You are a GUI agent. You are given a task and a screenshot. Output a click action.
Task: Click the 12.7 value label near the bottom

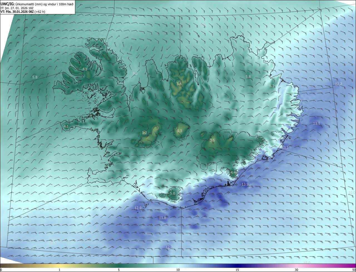169,247
